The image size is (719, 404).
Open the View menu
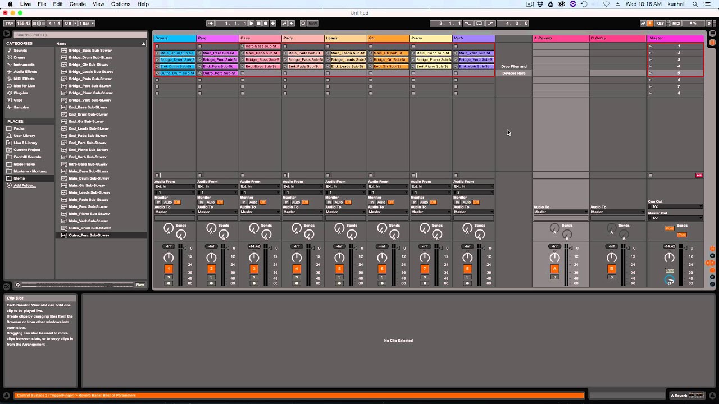click(98, 4)
